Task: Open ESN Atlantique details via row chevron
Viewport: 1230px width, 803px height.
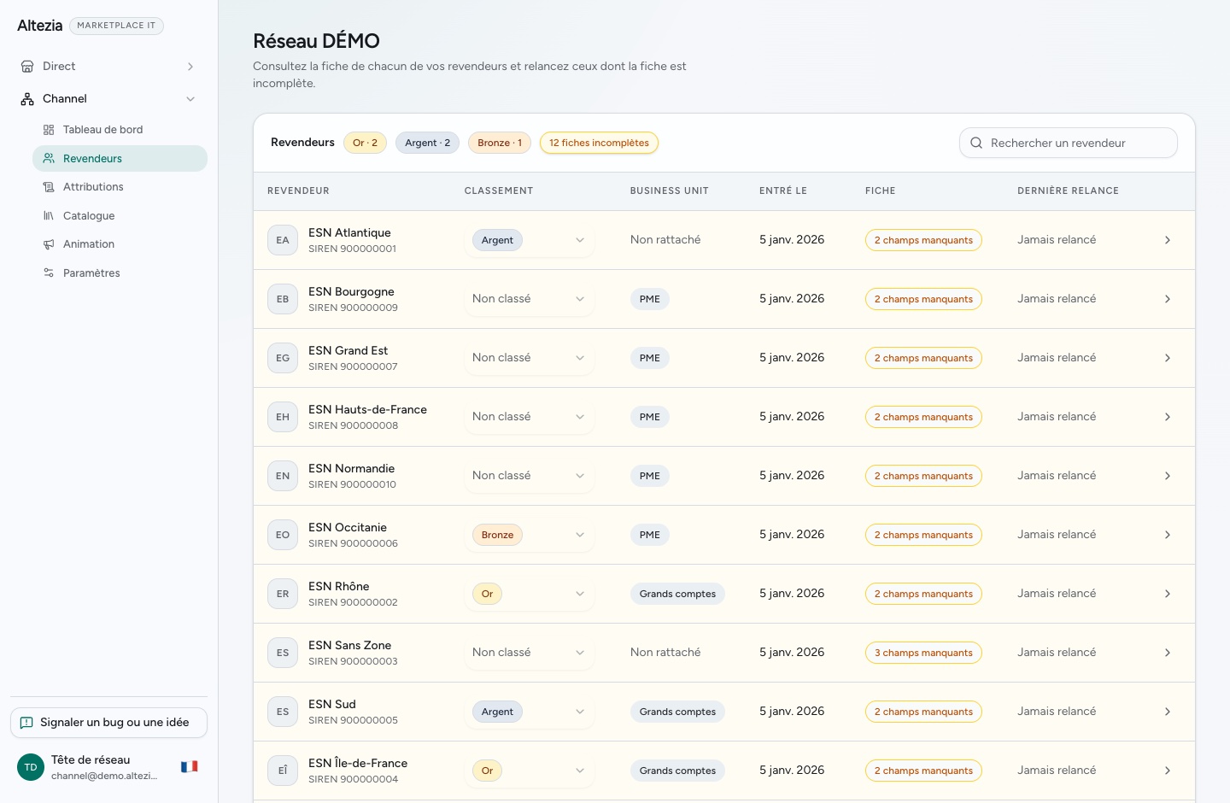Action: pyautogui.click(x=1168, y=240)
